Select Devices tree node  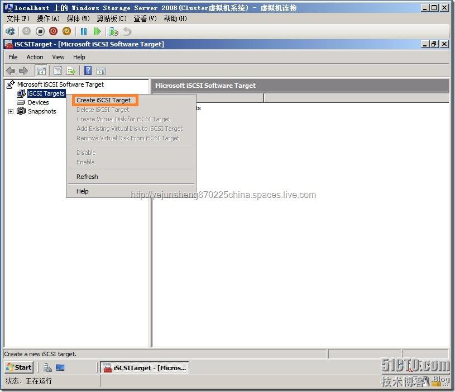click(39, 102)
